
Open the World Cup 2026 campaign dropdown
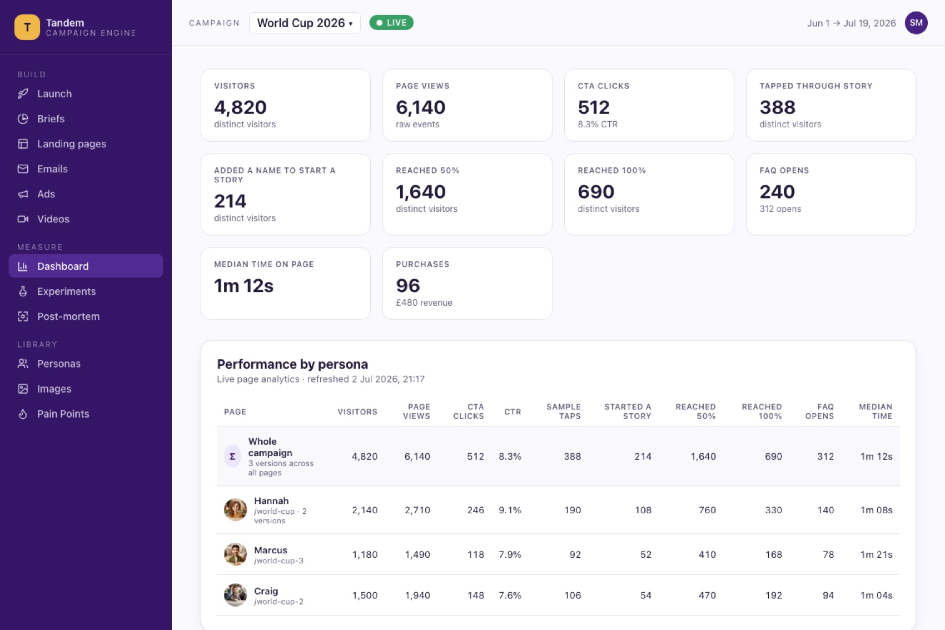tap(305, 23)
